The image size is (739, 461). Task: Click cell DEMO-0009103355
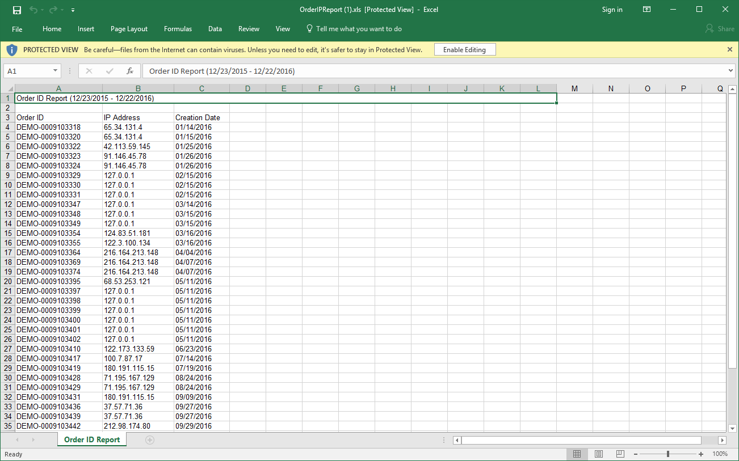[x=58, y=243]
